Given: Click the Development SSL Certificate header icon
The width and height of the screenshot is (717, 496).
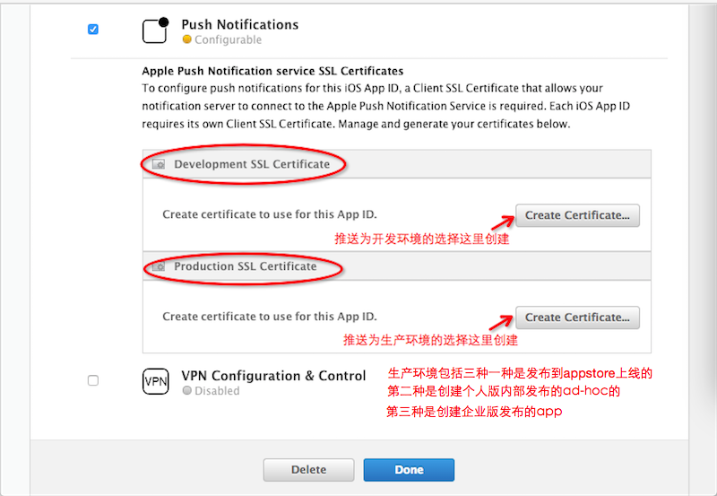Looking at the screenshot, I should click(159, 165).
